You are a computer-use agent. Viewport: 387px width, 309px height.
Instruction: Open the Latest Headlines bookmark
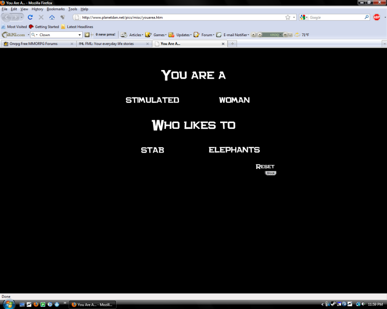[80, 27]
